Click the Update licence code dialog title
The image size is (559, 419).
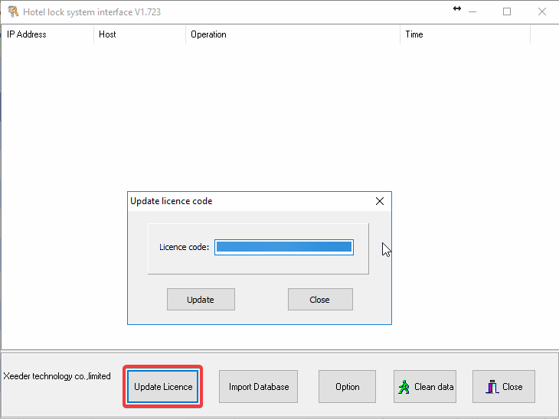(171, 201)
